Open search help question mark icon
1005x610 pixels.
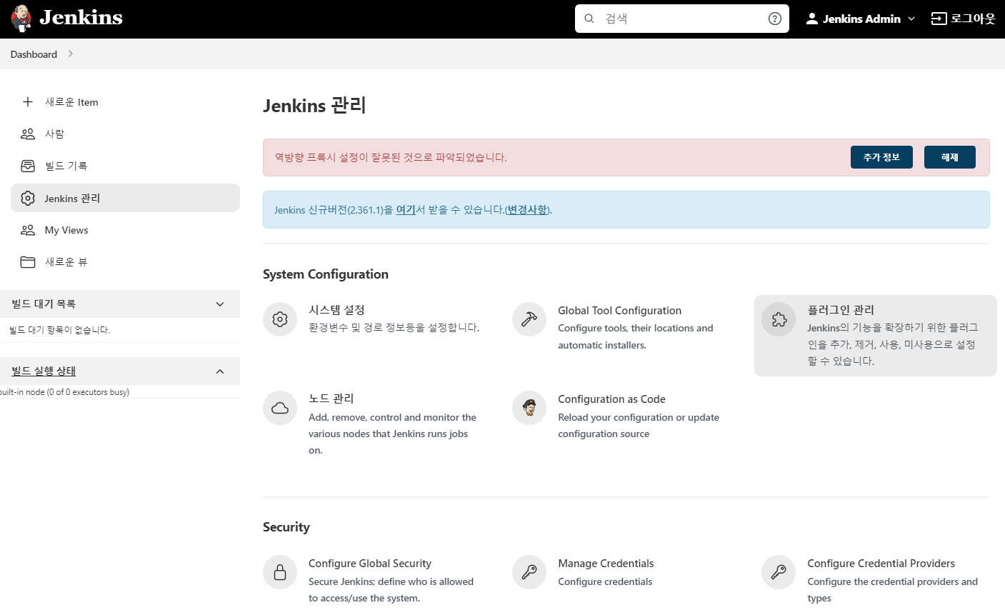(775, 19)
